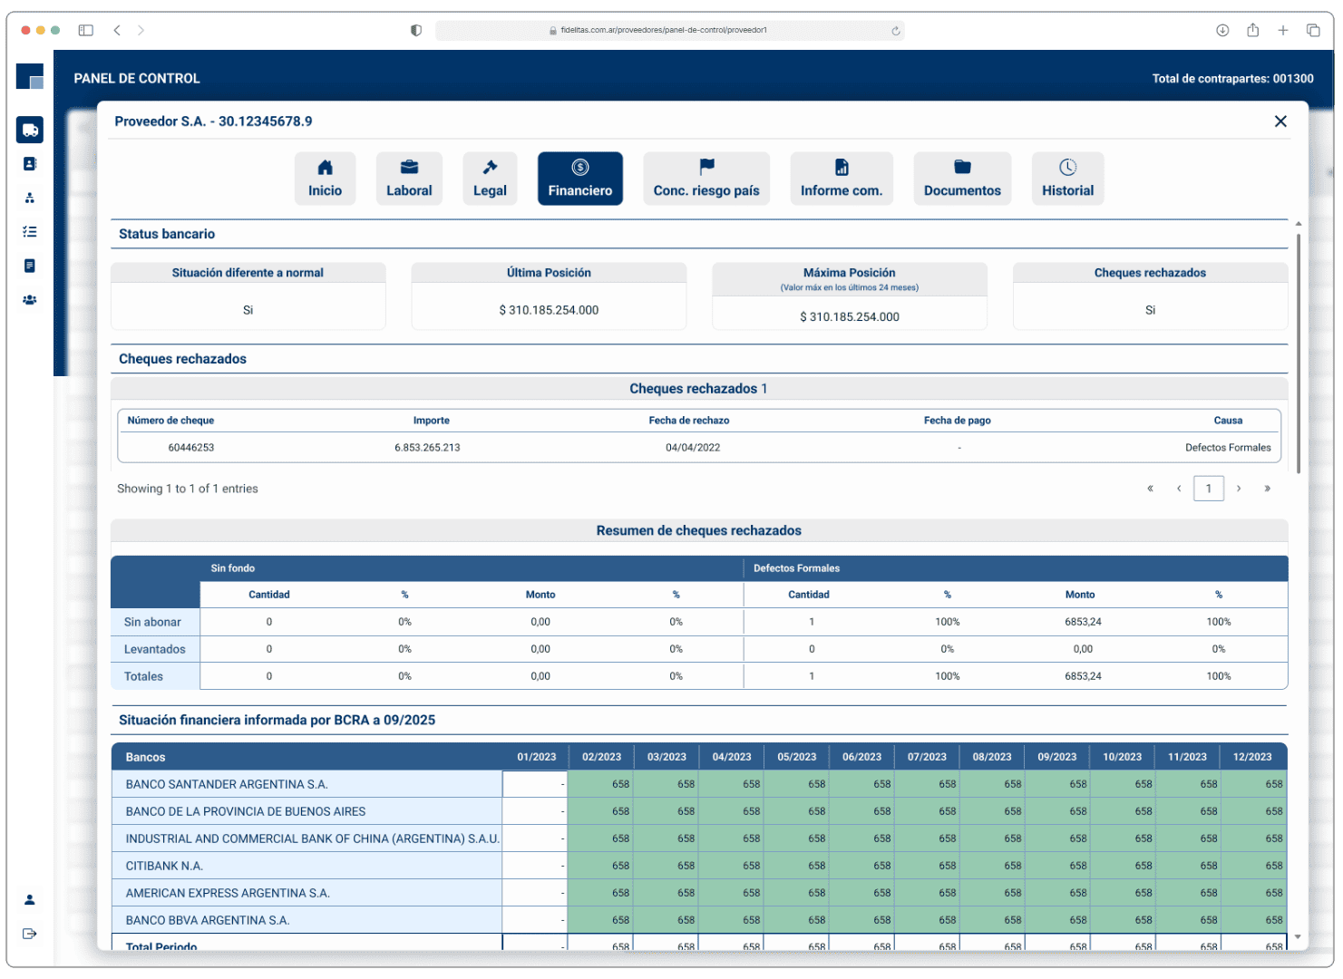The image size is (1343, 979).
Task: Click the panel's vertical scrollbar
Action: [x=1299, y=354]
